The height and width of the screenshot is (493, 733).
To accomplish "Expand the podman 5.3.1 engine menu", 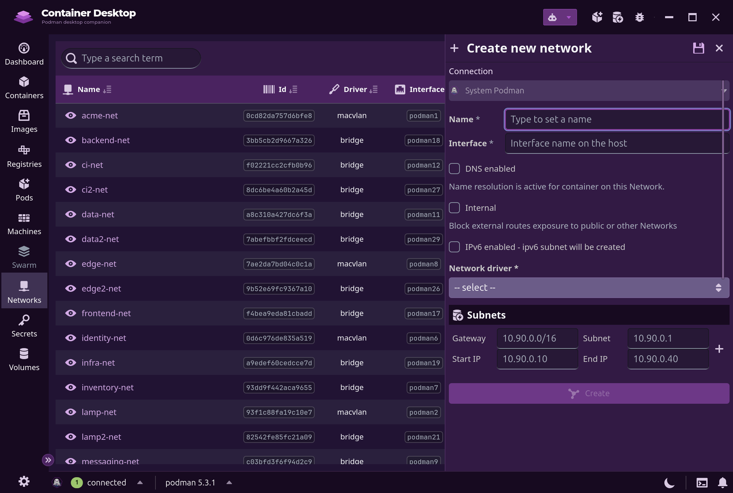I will [229, 483].
